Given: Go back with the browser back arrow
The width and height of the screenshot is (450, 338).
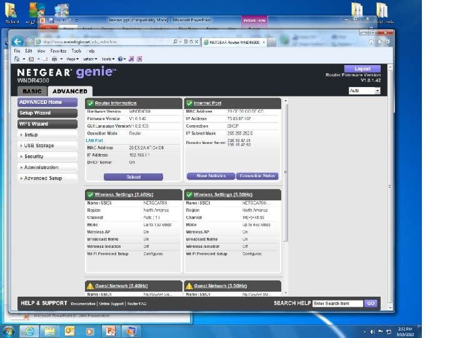Looking at the screenshot, I should point(17,42).
